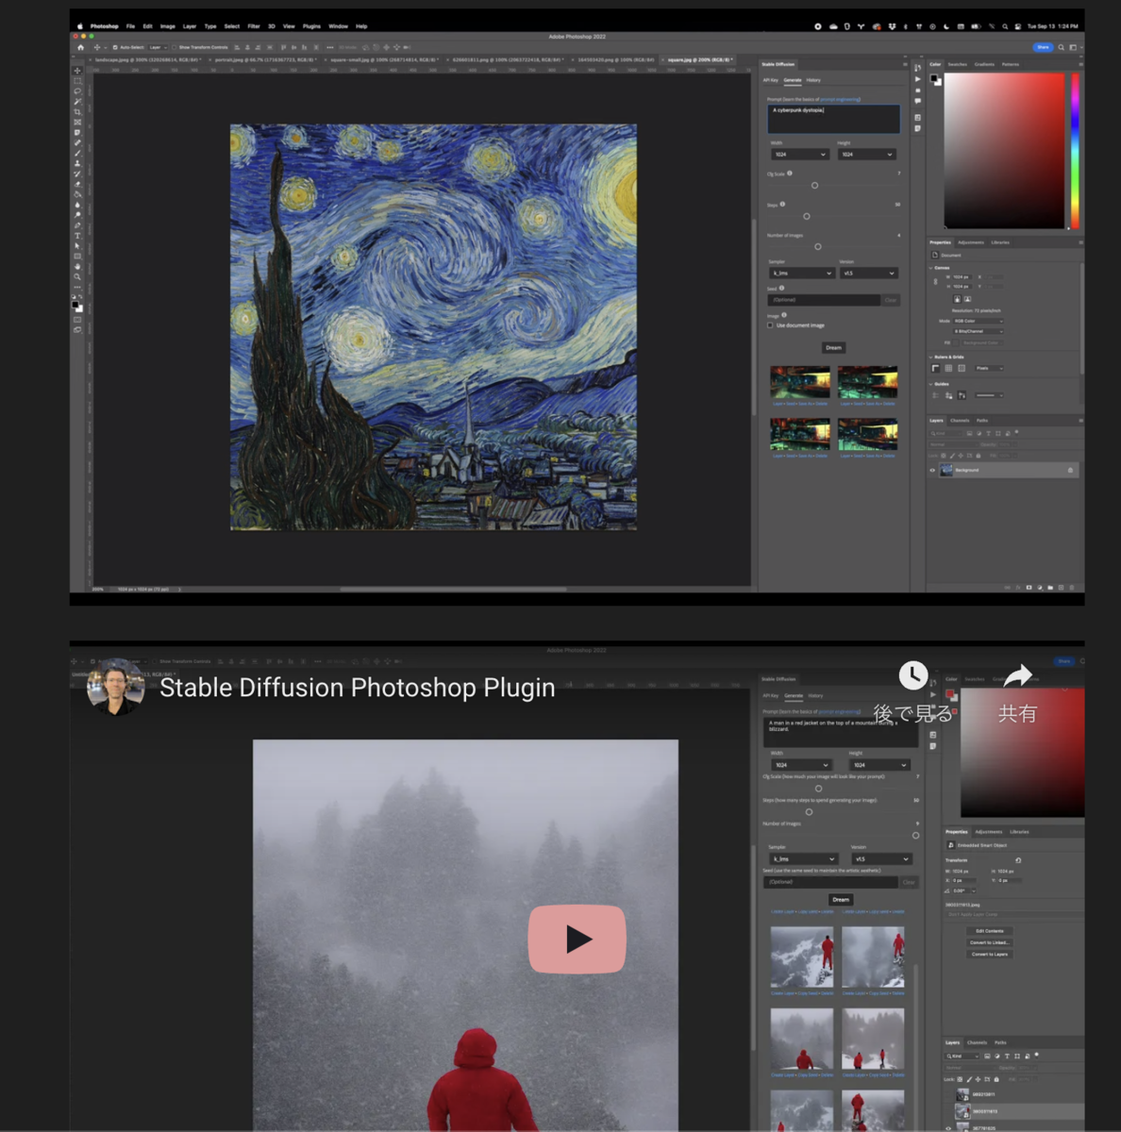Click the rainbow hue strip in Color panel
Image resolution: width=1121 pixels, height=1132 pixels.
pyautogui.click(x=1075, y=151)
